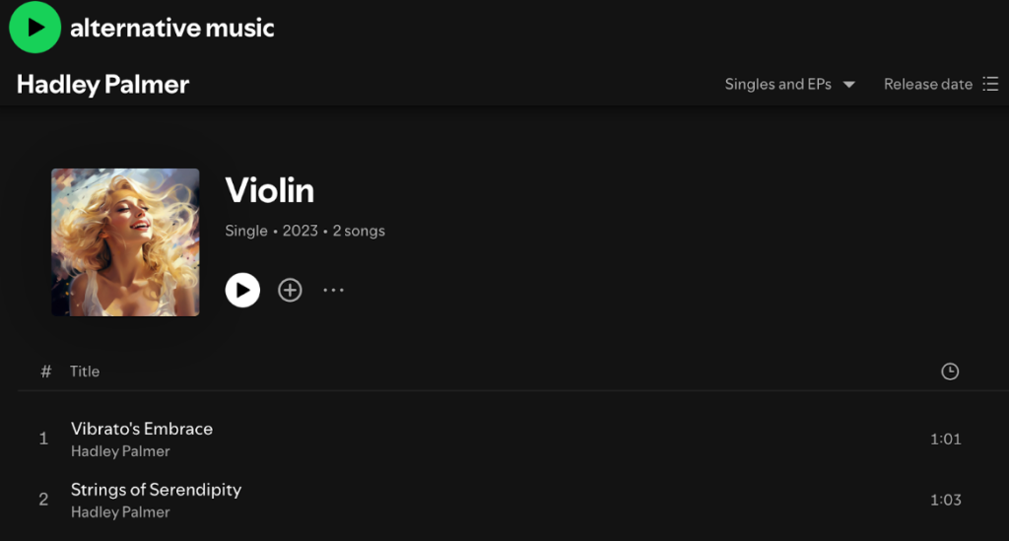Screen dimensions: 1009x541
Task: Select the Vibrato's Embrace track
Action: tap(142, 429)
